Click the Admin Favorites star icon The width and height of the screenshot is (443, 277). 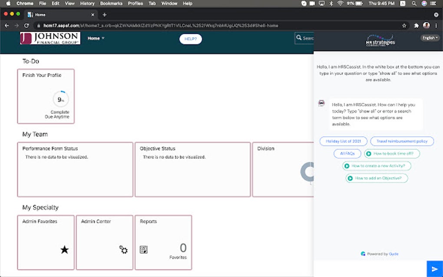[64, 250]
